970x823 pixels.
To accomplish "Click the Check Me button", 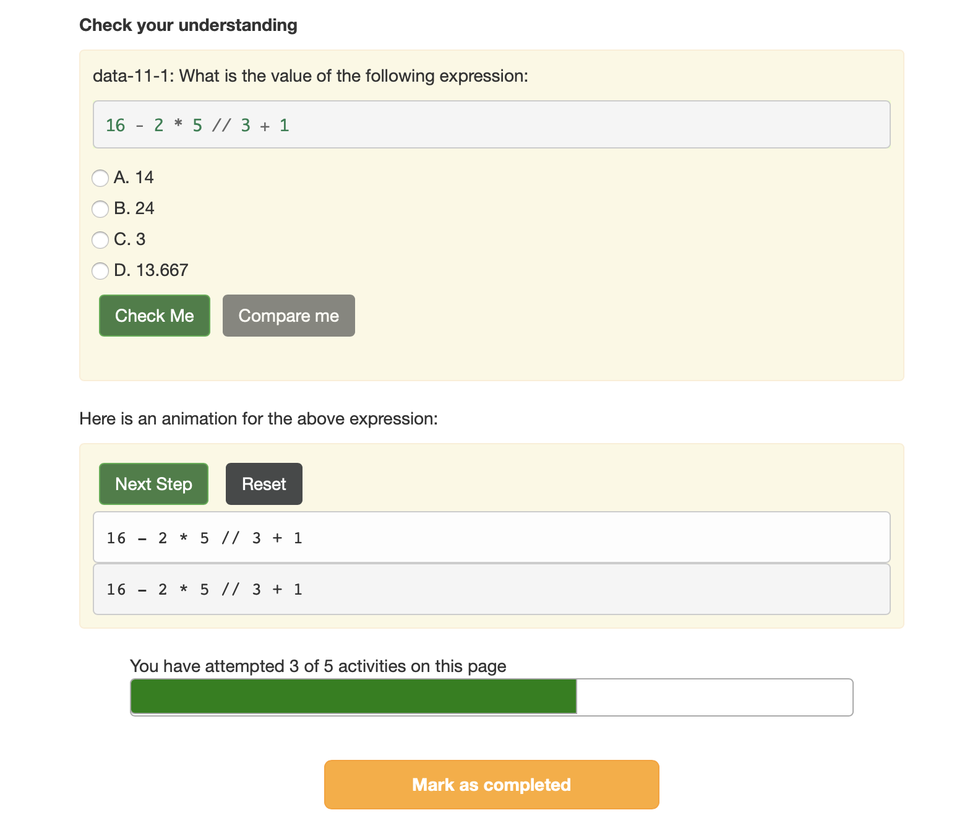I will [155, 316].
